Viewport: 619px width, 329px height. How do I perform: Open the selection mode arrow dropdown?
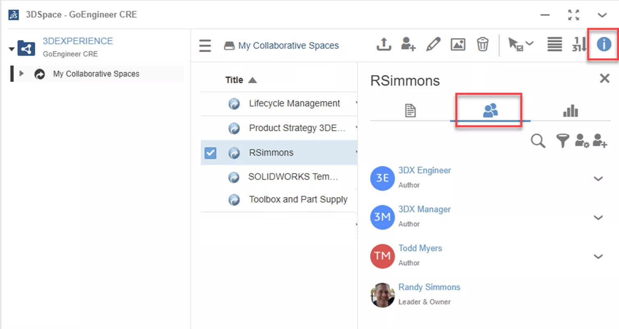pyautogui.click(x=520, y=44)
